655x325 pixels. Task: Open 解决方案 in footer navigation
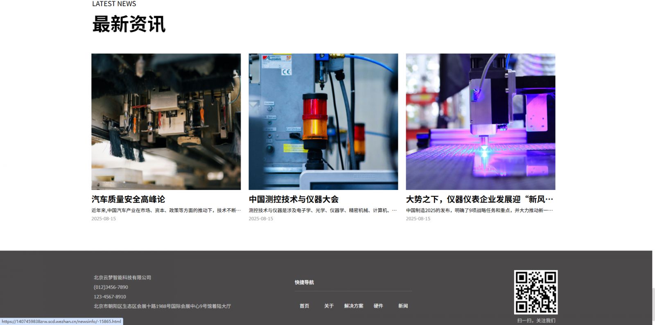354,306
